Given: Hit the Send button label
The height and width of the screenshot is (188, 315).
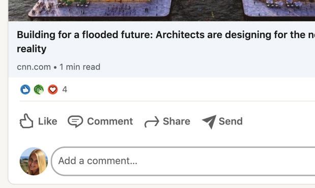Looking at the screenshot, I should 231,121.
